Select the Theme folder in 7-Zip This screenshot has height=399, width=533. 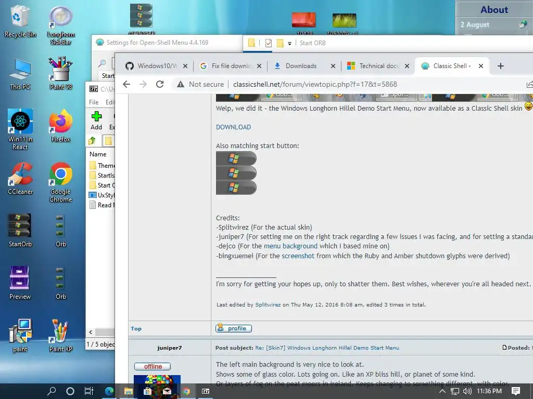[x=102, y=166]
